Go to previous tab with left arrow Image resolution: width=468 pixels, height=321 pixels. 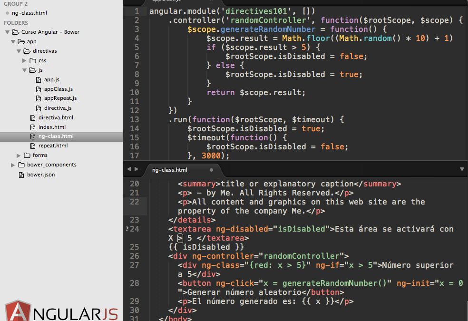click(129, 169)
